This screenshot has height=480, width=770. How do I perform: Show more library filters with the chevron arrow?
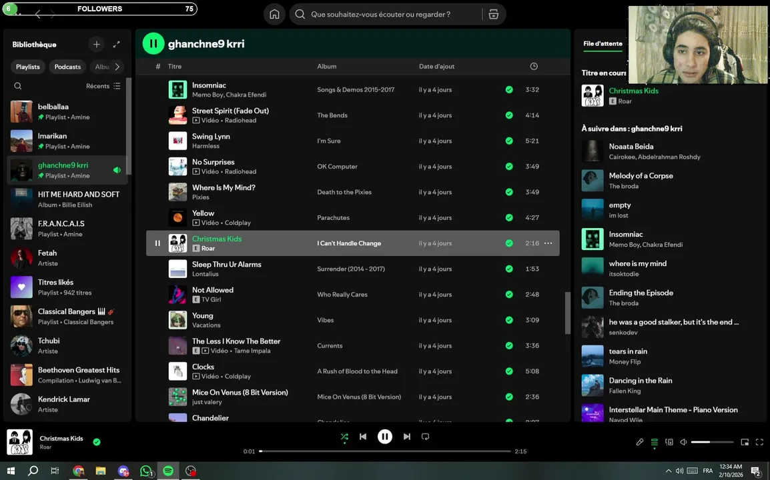click(117, 67)
